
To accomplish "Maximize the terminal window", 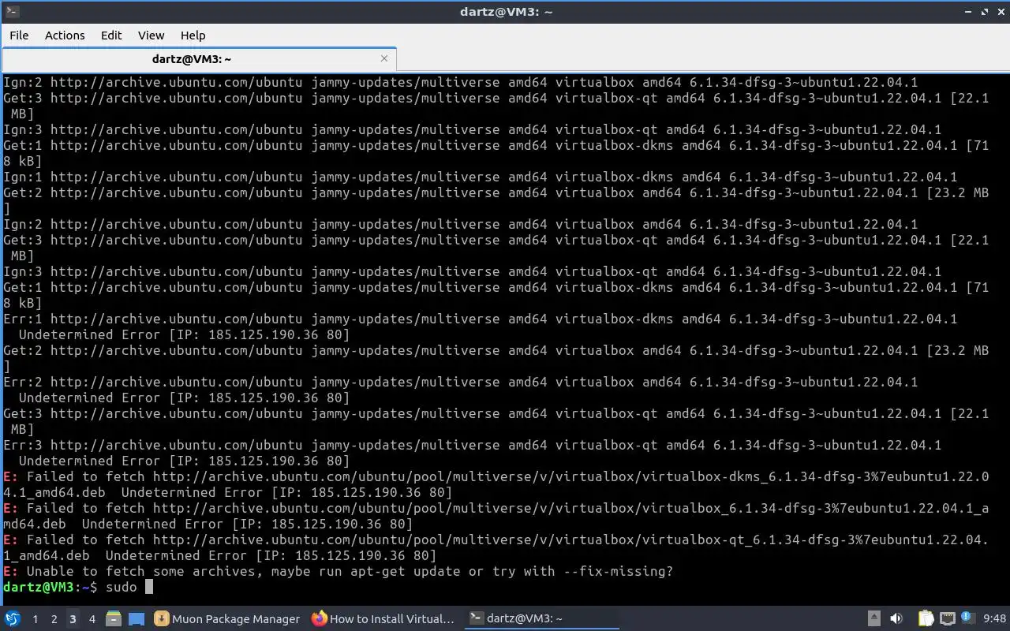I will point(985,12).
